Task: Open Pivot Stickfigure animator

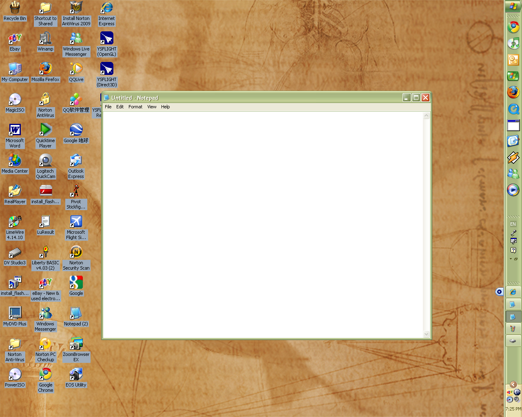Action: 76,191
